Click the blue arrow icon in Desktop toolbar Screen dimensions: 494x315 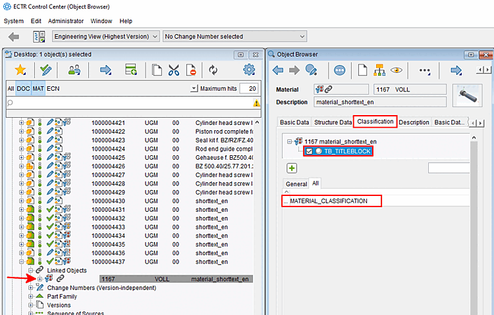tap(105, 70)
